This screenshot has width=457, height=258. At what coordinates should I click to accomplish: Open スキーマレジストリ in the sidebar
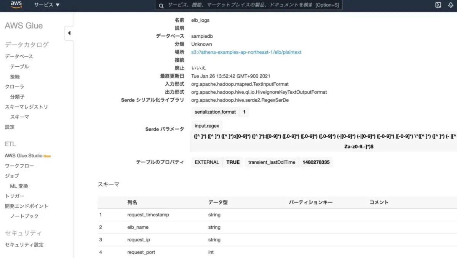tap(26, 107)
